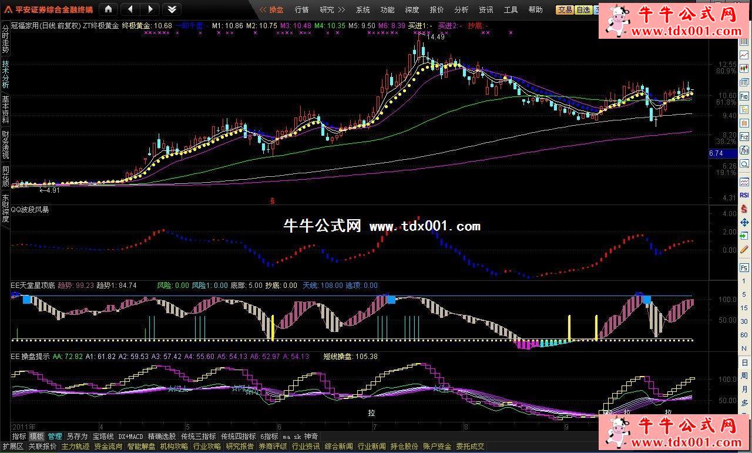The image size is (752, 453).
Task: Go back with the left arrow button
Action: [130, 9]
